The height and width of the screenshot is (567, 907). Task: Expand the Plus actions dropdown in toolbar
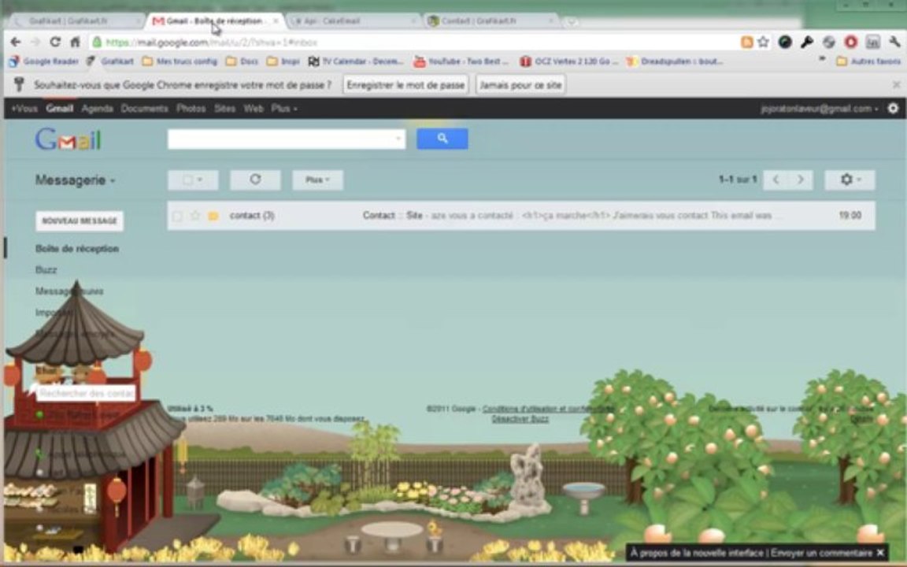(317, 180)
